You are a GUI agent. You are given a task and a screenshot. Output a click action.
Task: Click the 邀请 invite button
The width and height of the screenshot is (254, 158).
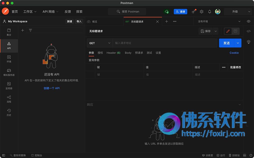tap(180, 12)
